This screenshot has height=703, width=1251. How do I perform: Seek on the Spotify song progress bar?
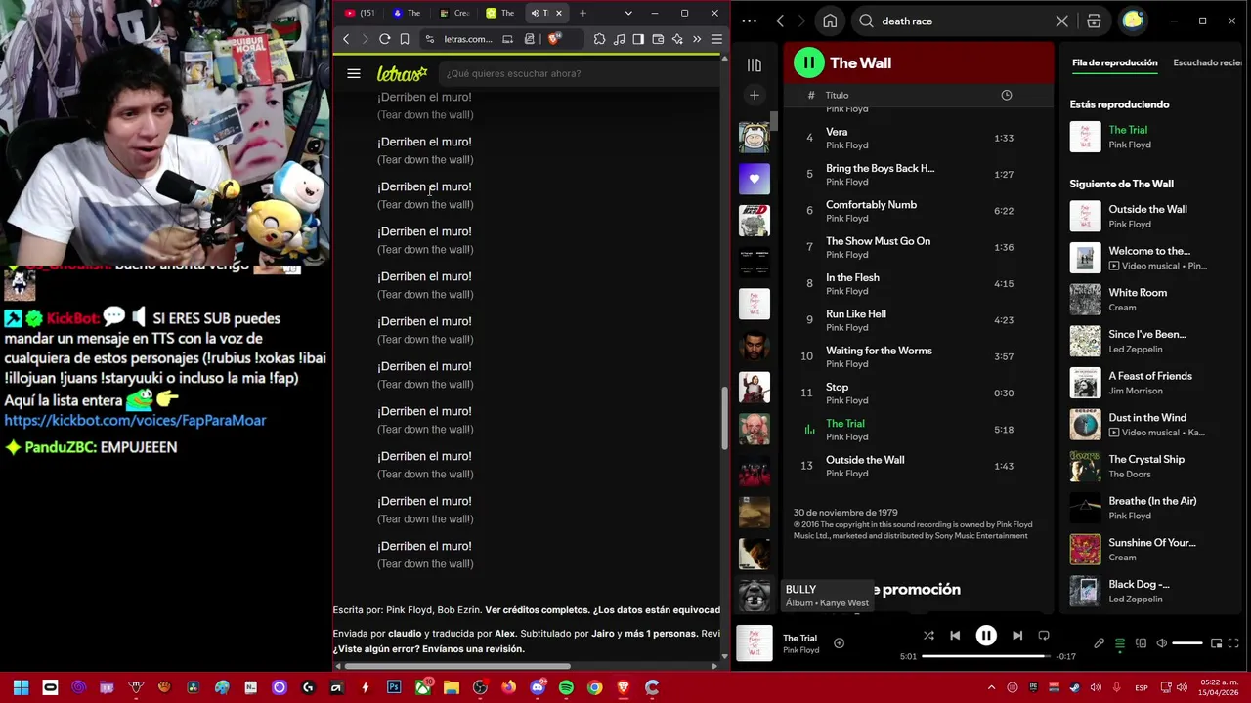[984, 656]
